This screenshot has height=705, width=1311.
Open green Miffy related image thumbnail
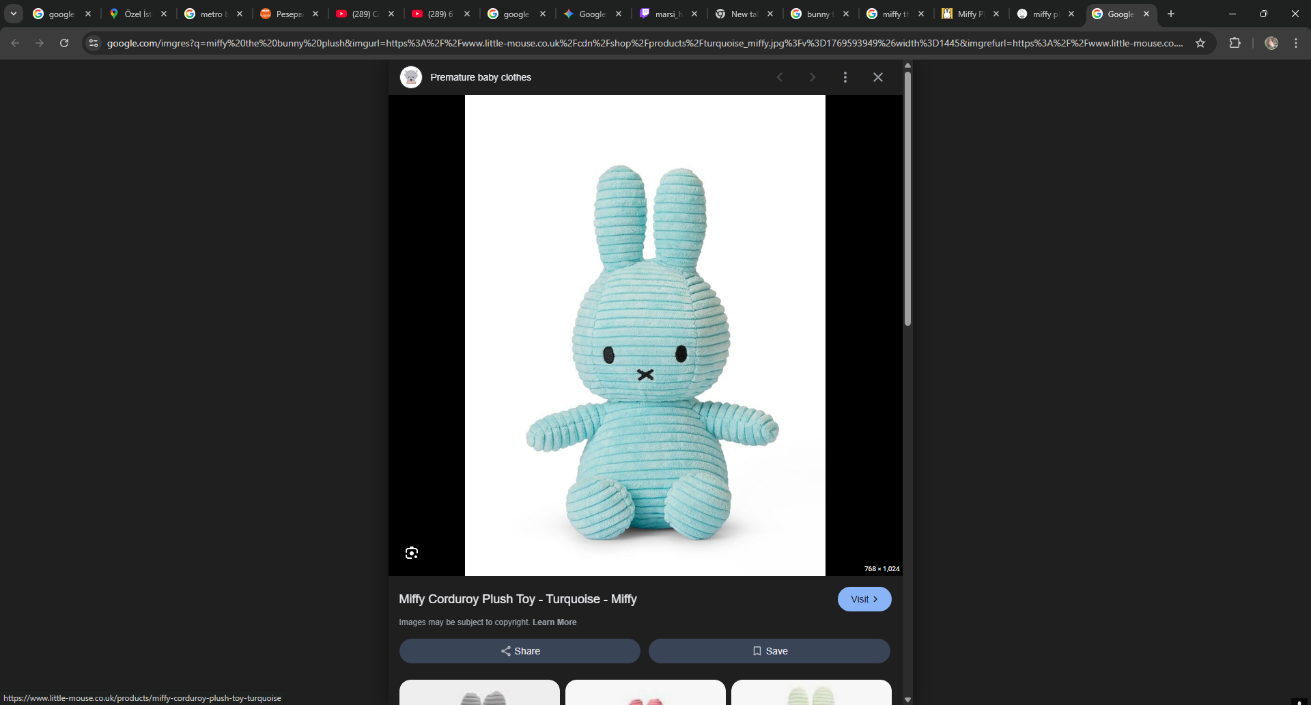tap(811, 692)
